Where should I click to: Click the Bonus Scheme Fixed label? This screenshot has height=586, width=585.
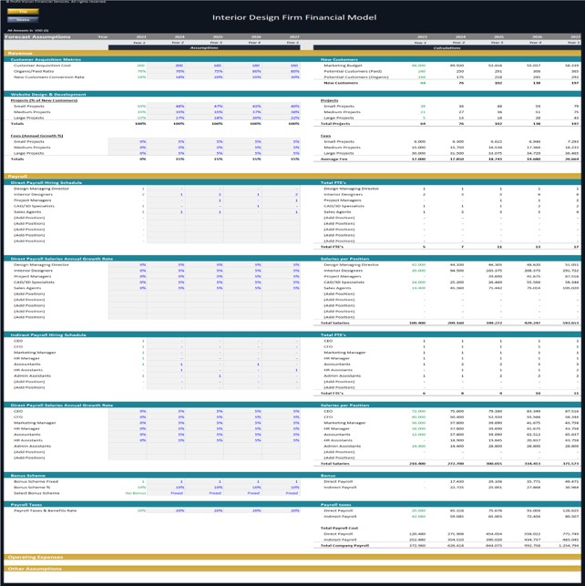click(36, 481)
